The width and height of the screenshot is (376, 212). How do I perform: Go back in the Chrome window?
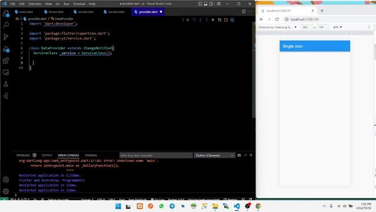261,19
